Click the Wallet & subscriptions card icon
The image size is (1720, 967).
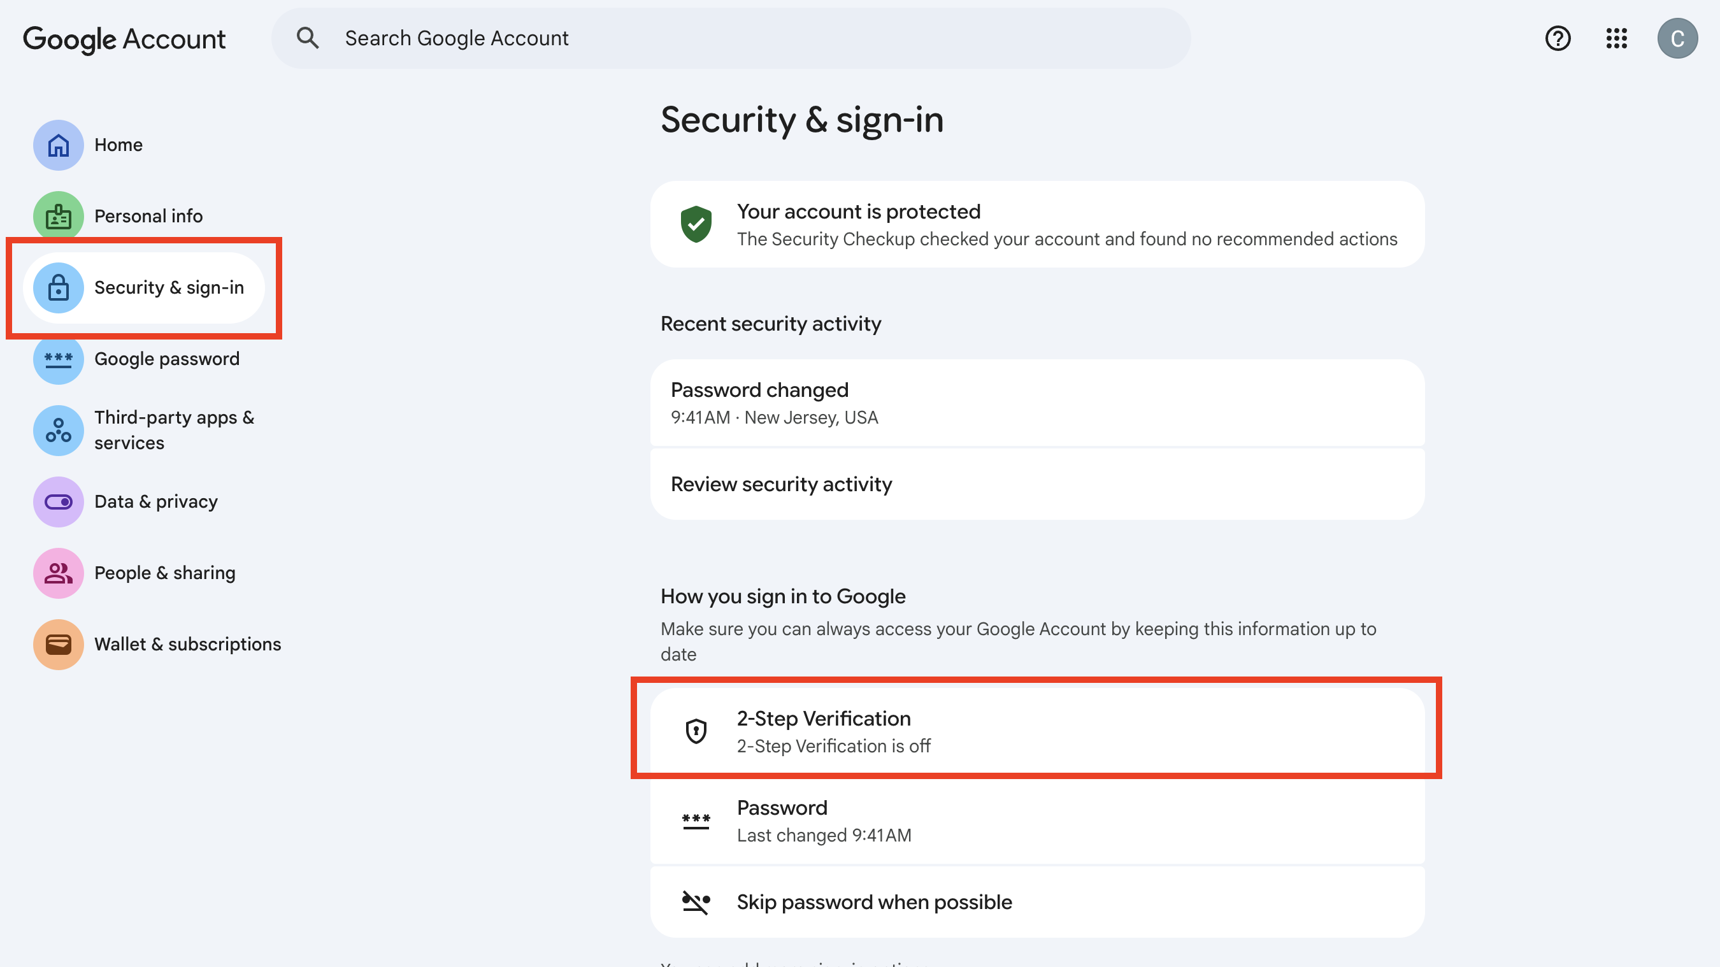click(58, 645)
